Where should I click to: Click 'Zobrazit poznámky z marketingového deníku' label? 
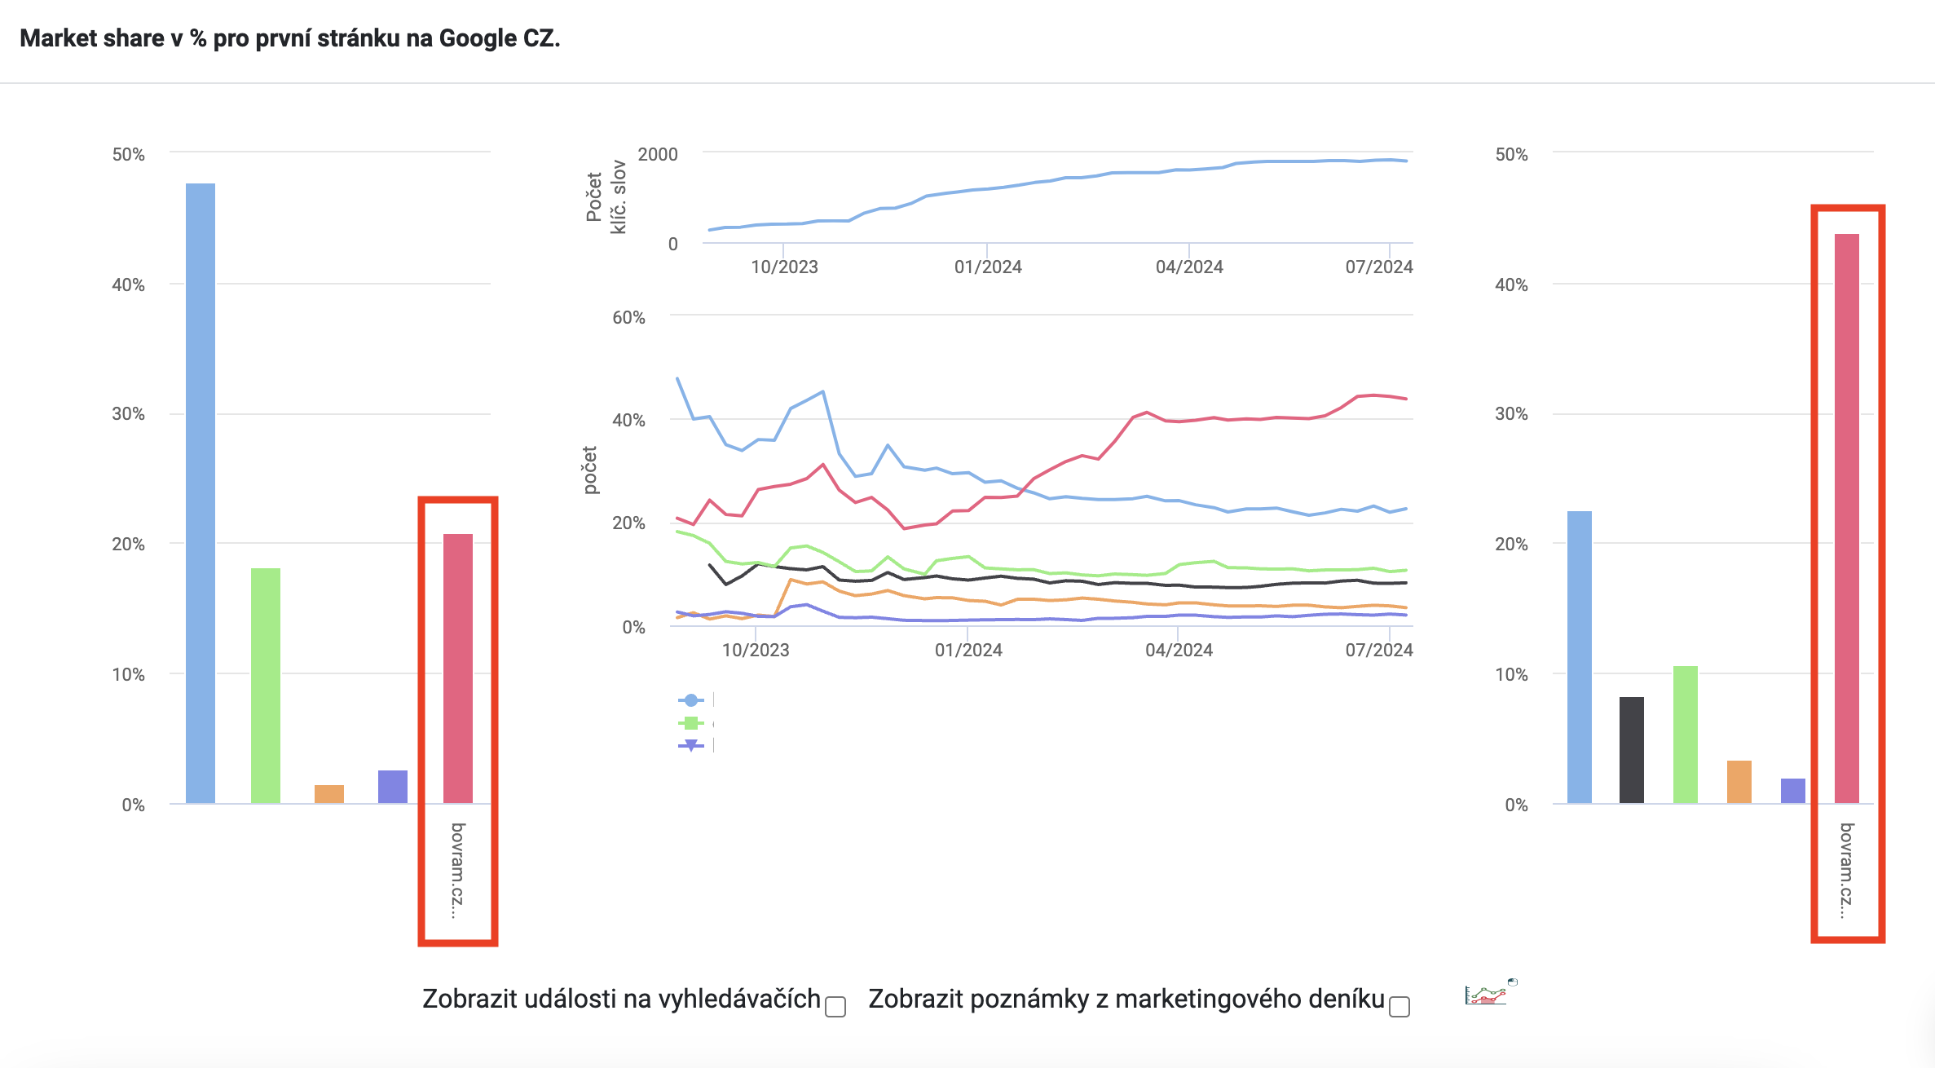(x=1126, y=999)
